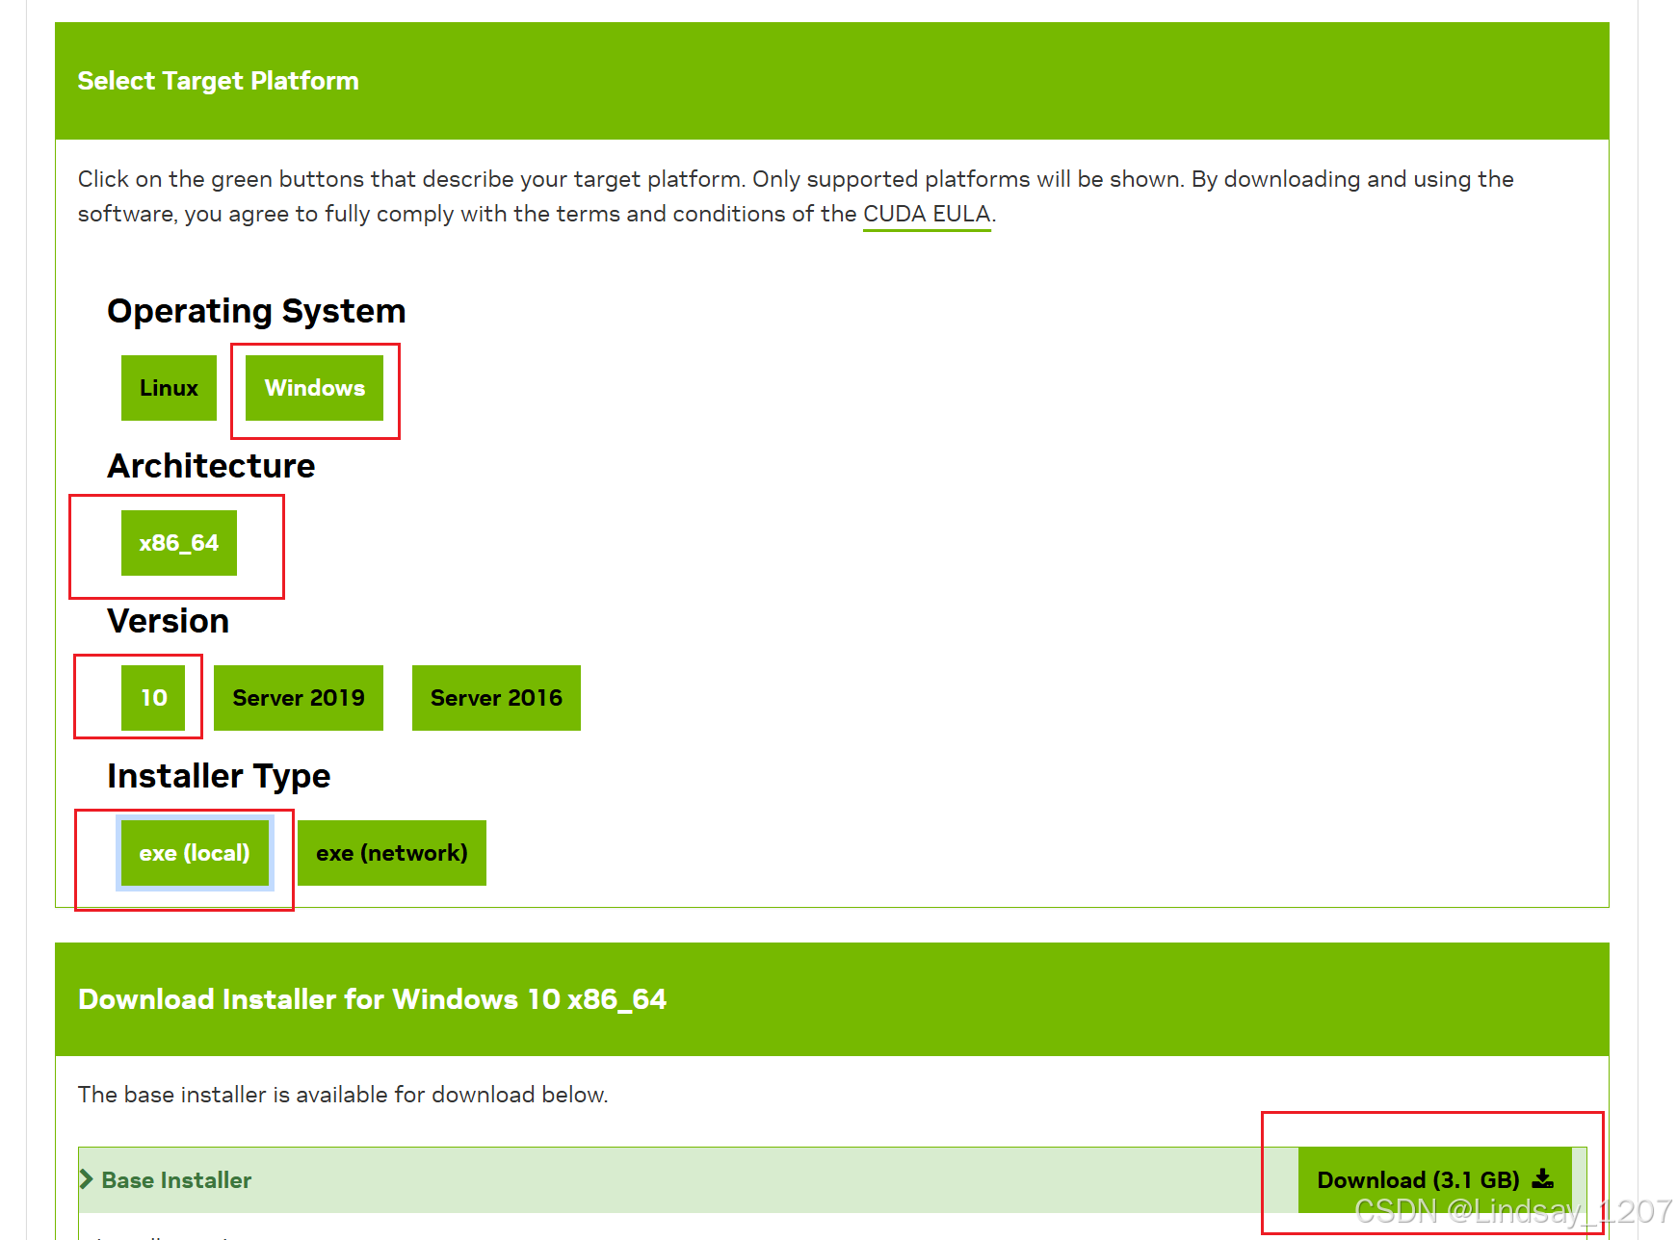This screenshot has width=1677, height=1240.
Task: Open the CUDA EULA link
Action: (927, 214)
